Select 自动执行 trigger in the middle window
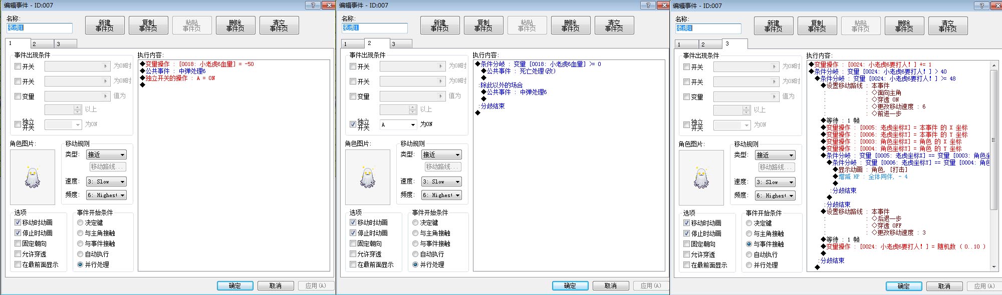 (415, 254)
